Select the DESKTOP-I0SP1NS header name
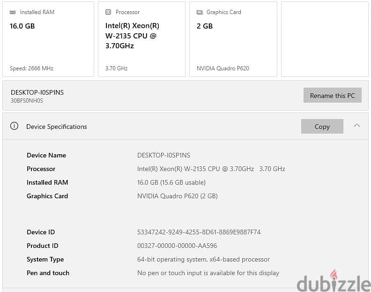 pos(37,92)
